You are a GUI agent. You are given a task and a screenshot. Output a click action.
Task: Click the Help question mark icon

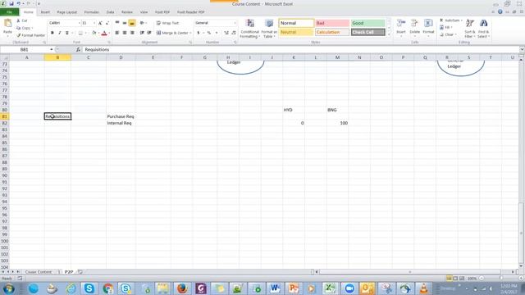(x=500, y=11)
